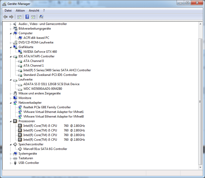Select the Audio-, Video- und Gamecontroller speaker icon
Screen dimensions: 205x178
[x=15, y=24]
